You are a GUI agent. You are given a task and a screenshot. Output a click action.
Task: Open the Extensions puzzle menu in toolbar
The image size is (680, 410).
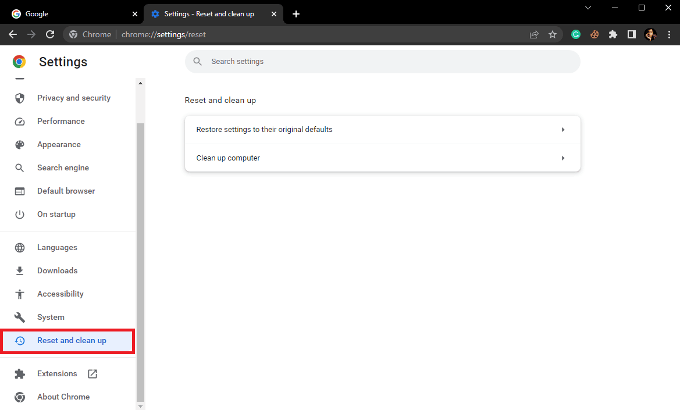613,34
